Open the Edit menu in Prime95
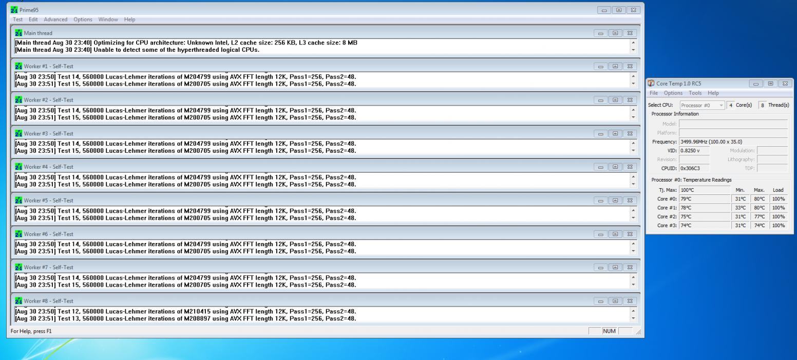The height and width of the screenshot is (360, 797). coord(33,19)
